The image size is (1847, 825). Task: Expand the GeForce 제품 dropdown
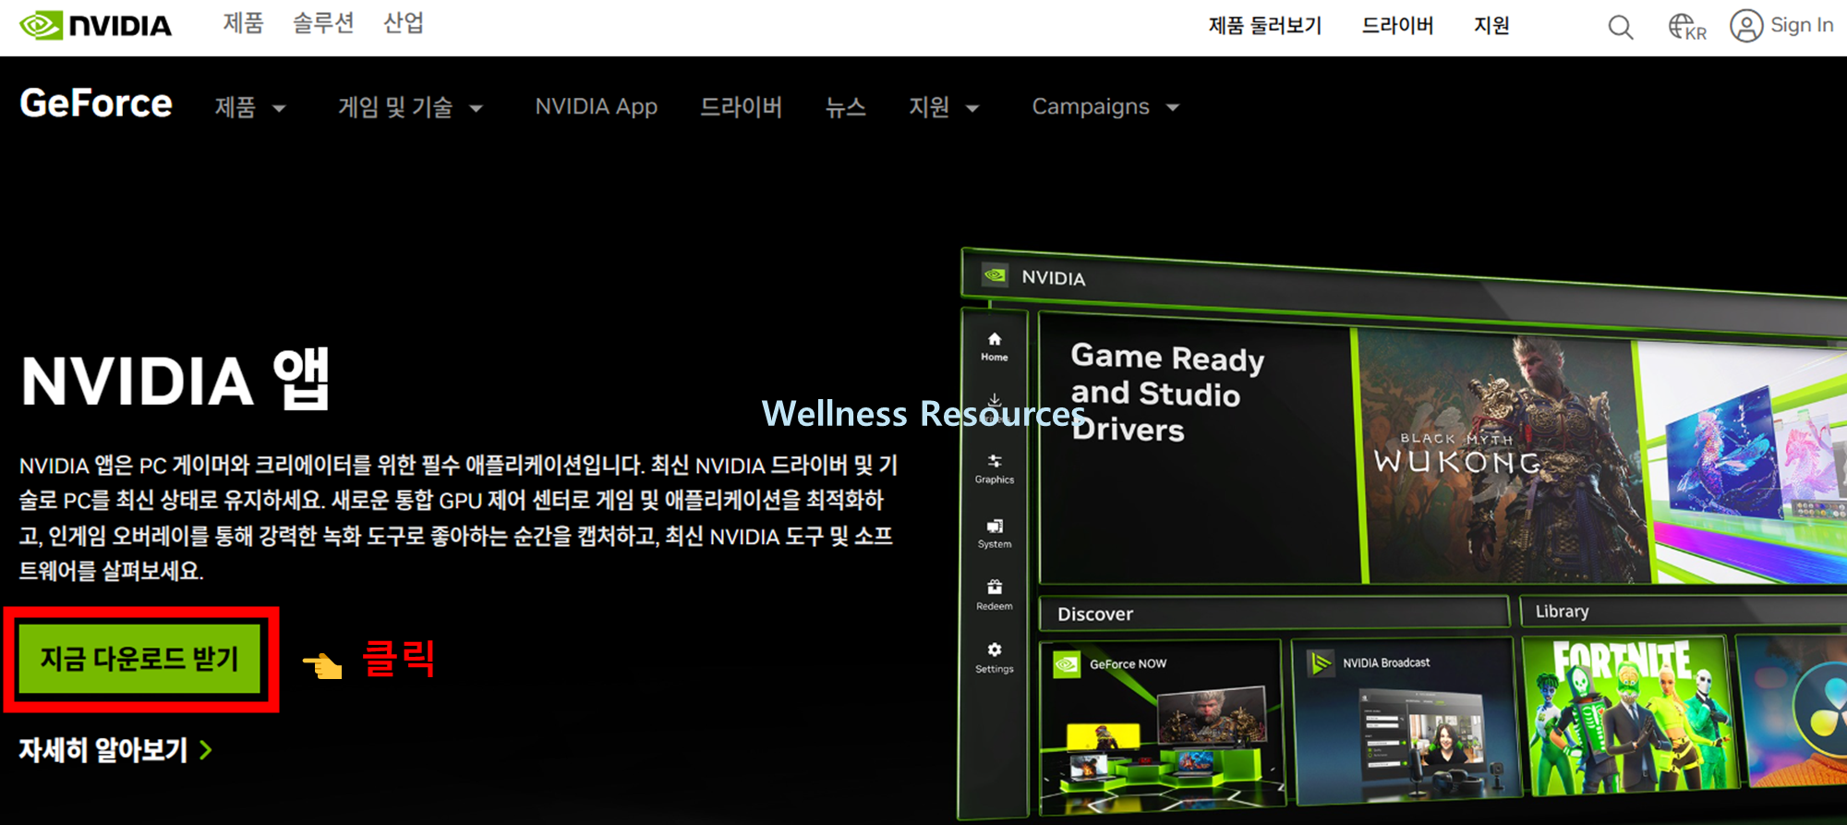(250, 107)
